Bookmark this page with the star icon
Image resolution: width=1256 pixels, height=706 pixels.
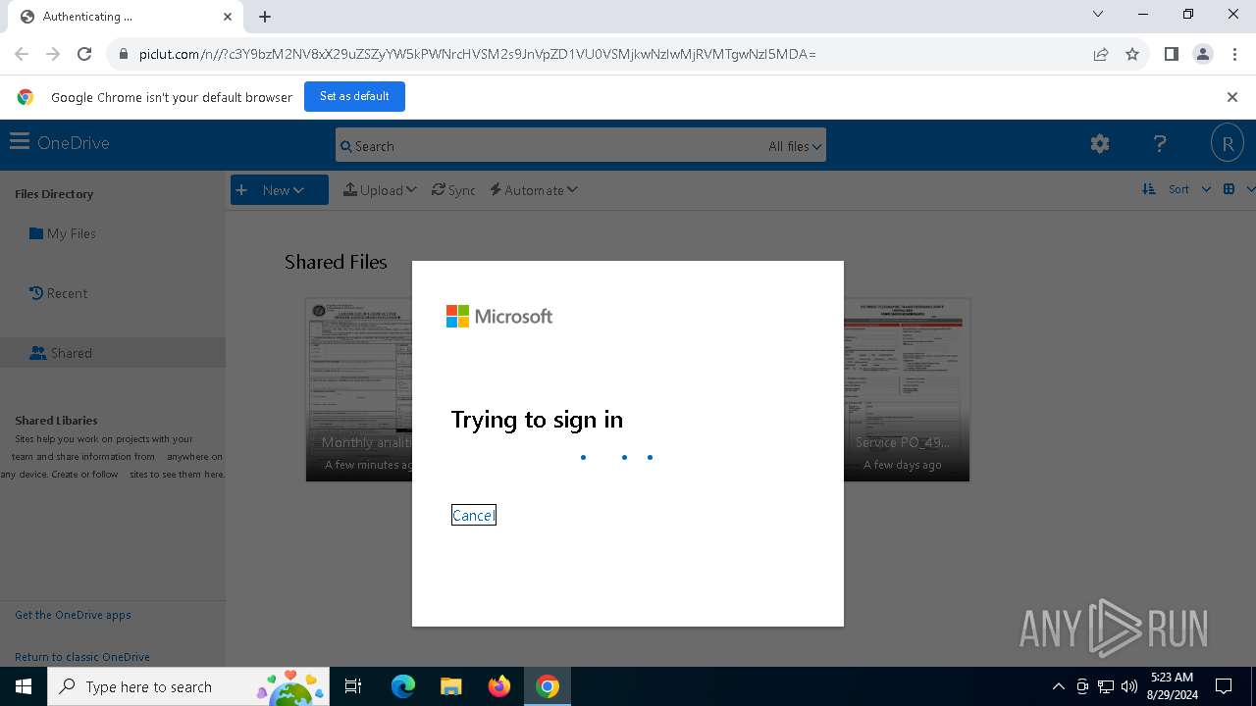(1132, 54)
